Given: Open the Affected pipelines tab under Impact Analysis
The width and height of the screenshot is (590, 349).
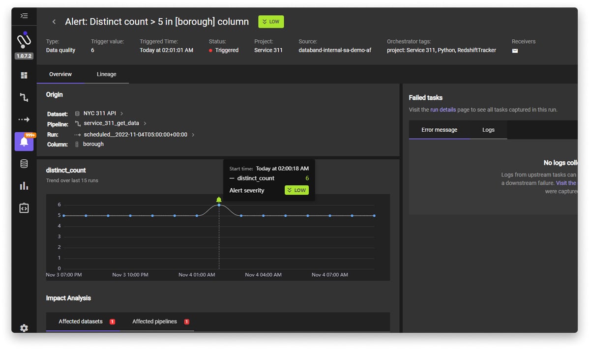Looking at the screenshot, I should (154, 321).
